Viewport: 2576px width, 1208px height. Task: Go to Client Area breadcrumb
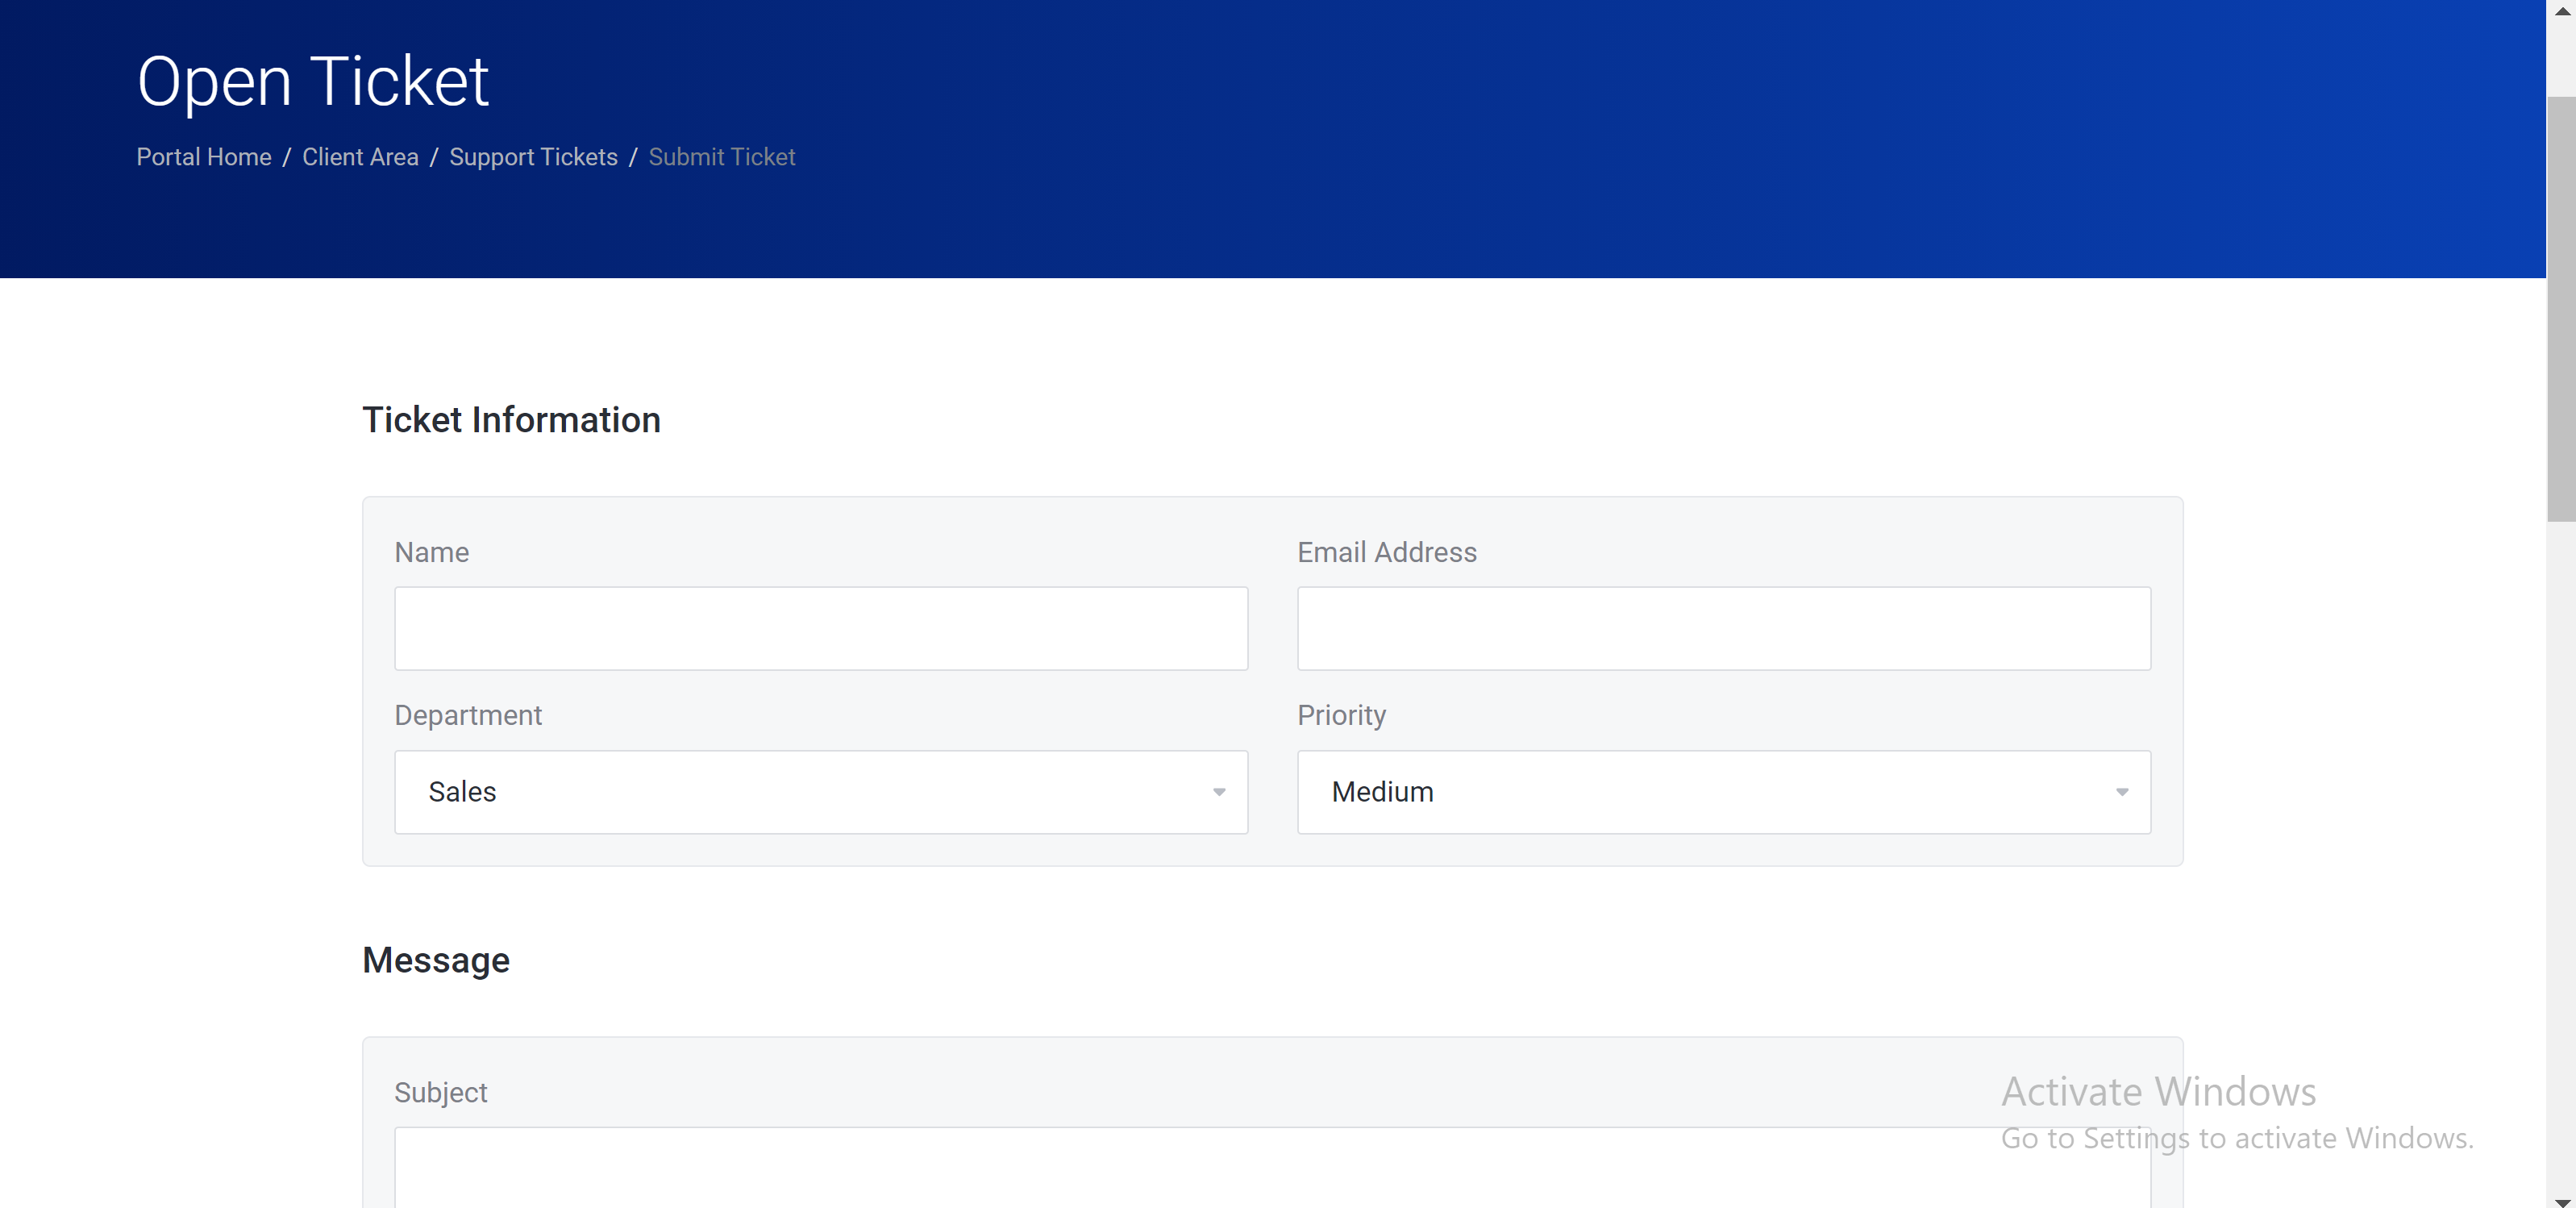pos(360,157)
